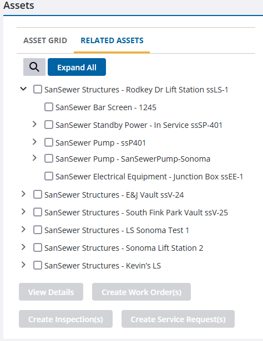The width and height of the screenshot is (263, 341).
Task: Switch to the Asset Grid tab
Action: click(45, 40)
